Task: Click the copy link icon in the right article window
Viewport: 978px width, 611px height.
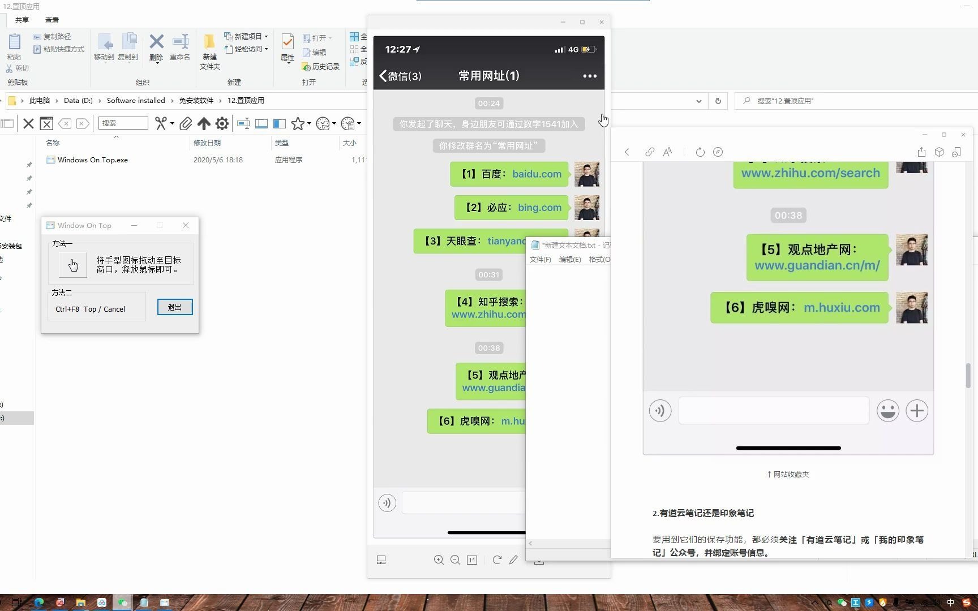Action: [x=650, y=152]
